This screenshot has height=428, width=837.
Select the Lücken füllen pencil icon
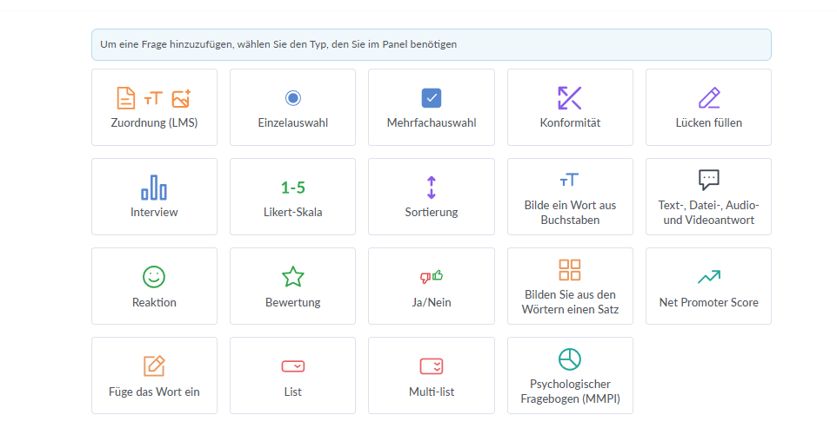pos(709,97)
